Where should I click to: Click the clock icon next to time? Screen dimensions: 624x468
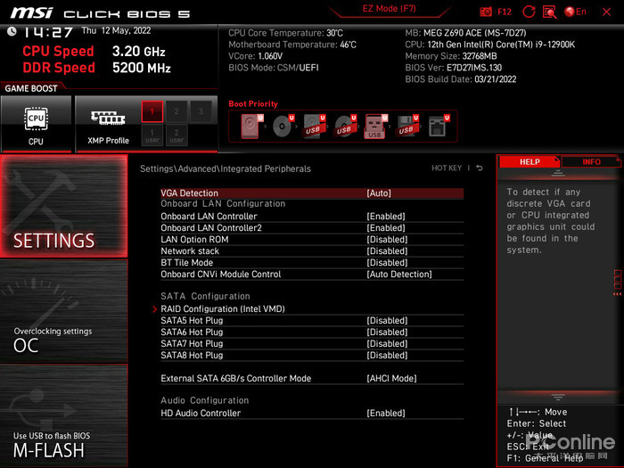(x=12, y=31)
